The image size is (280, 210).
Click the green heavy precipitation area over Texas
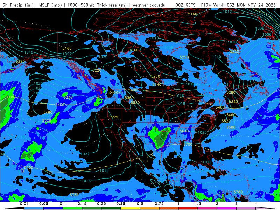tap(160, 136)
